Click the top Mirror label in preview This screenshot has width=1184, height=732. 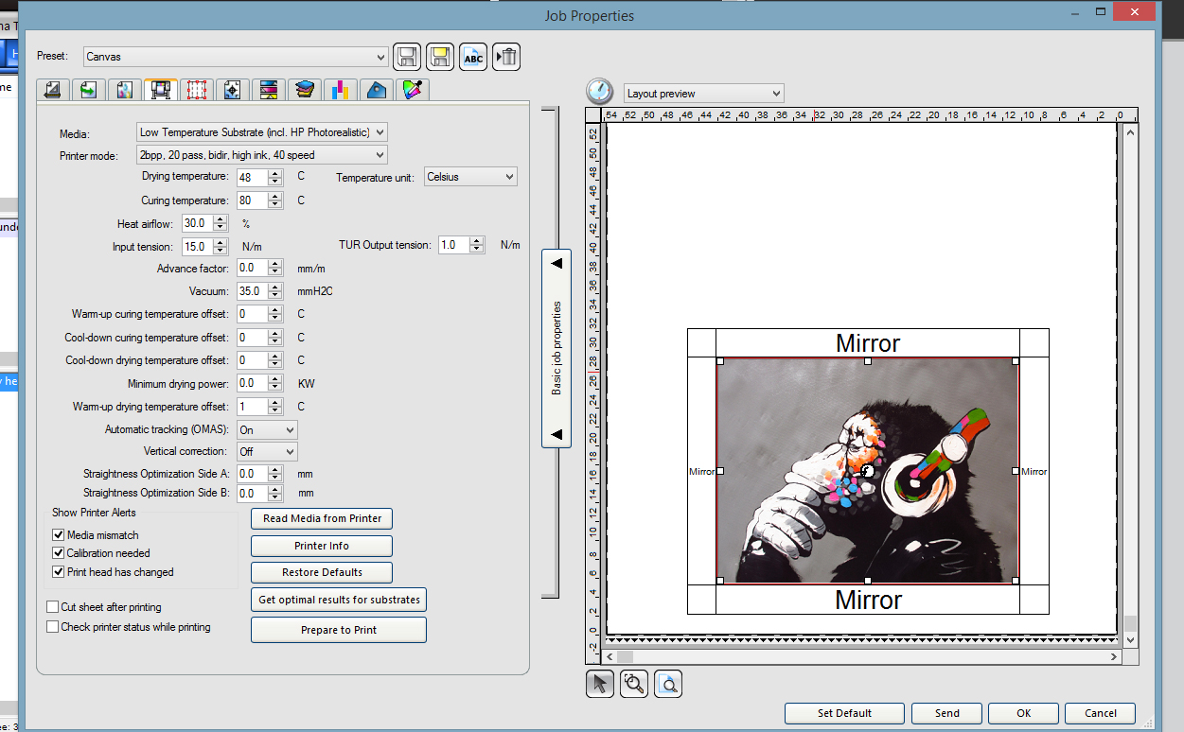[868, 343]
